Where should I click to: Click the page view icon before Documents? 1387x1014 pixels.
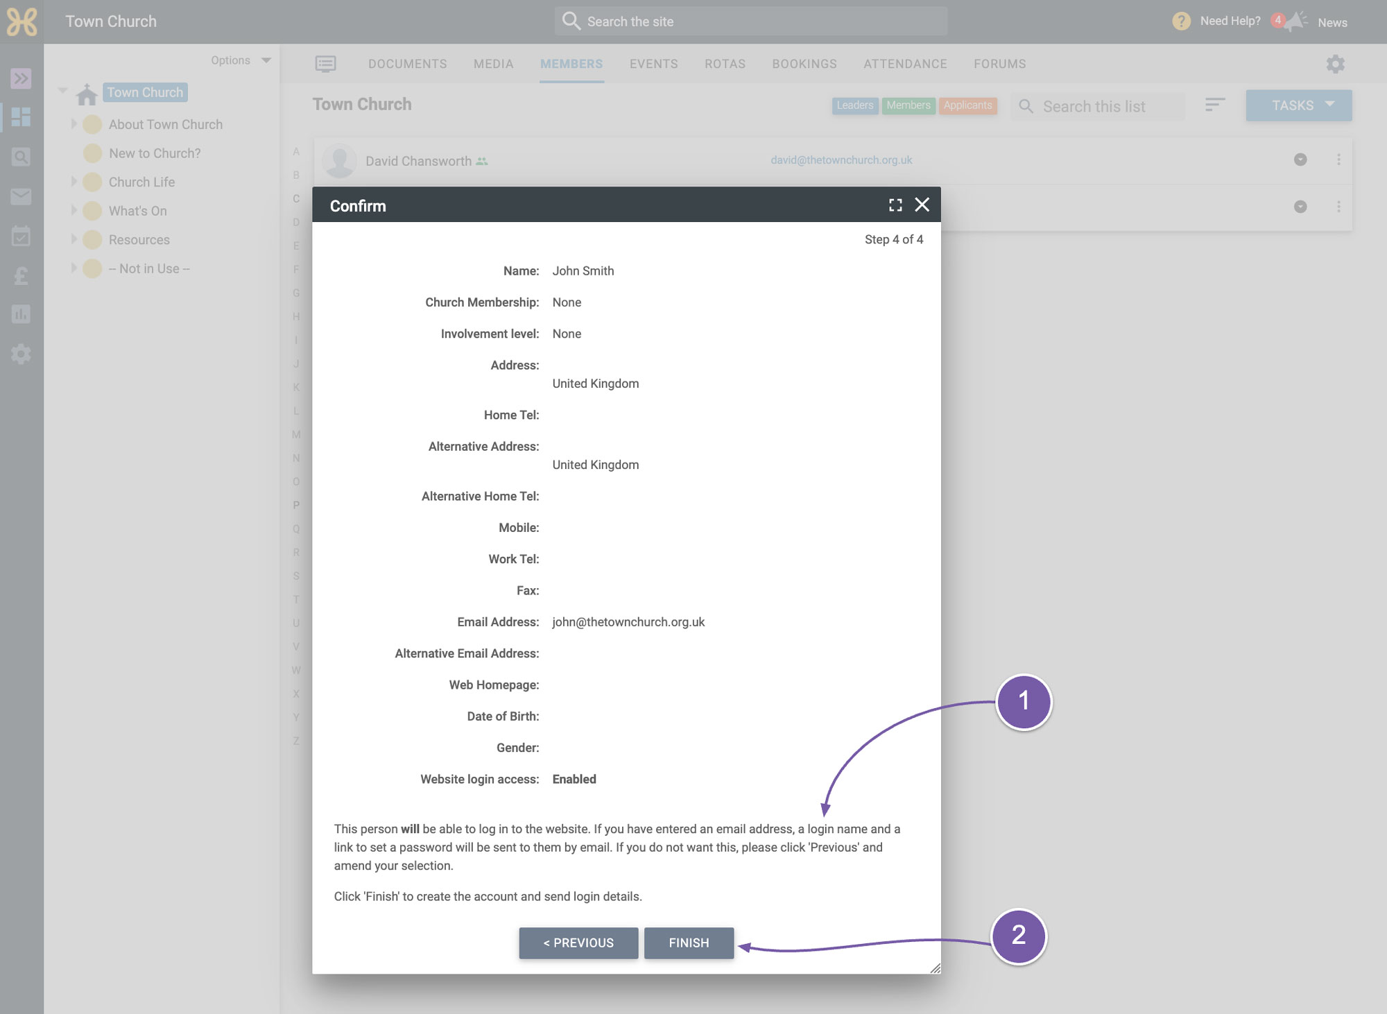(x=325, y=64)
